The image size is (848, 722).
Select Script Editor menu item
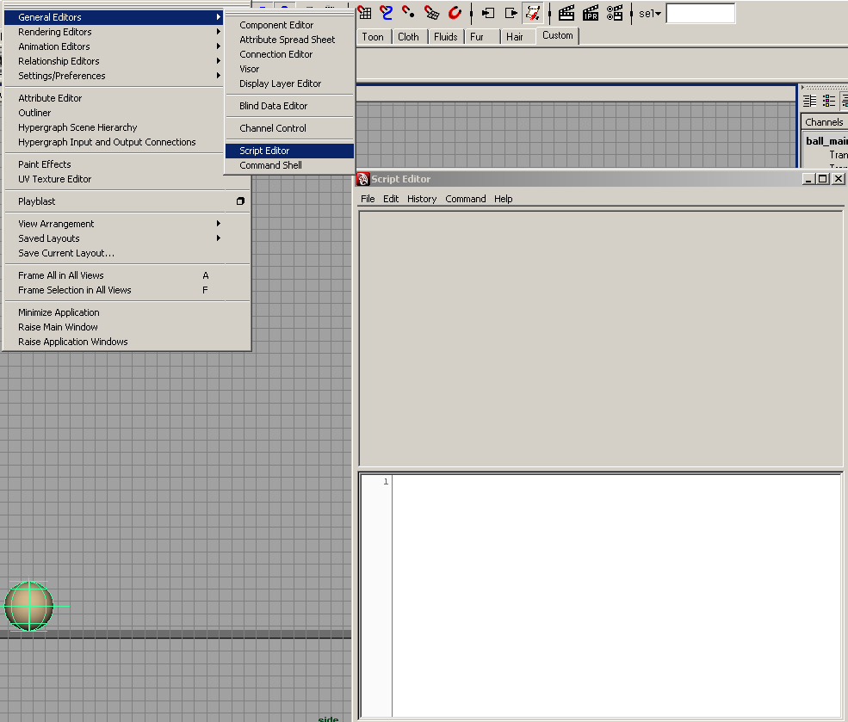[x=289, y=151]
